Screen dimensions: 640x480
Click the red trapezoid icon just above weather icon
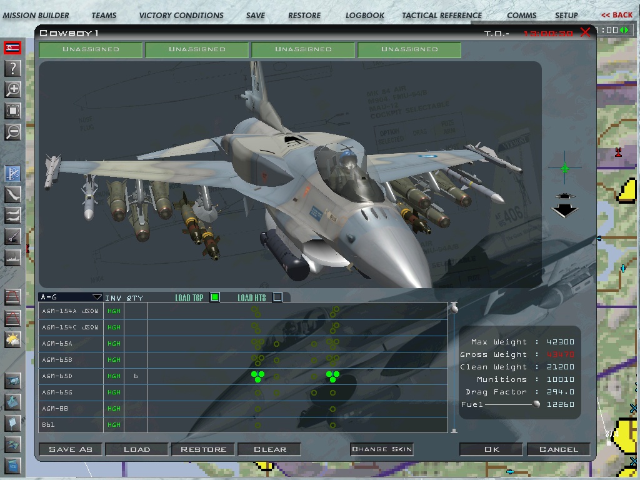(x=12, y=318)
